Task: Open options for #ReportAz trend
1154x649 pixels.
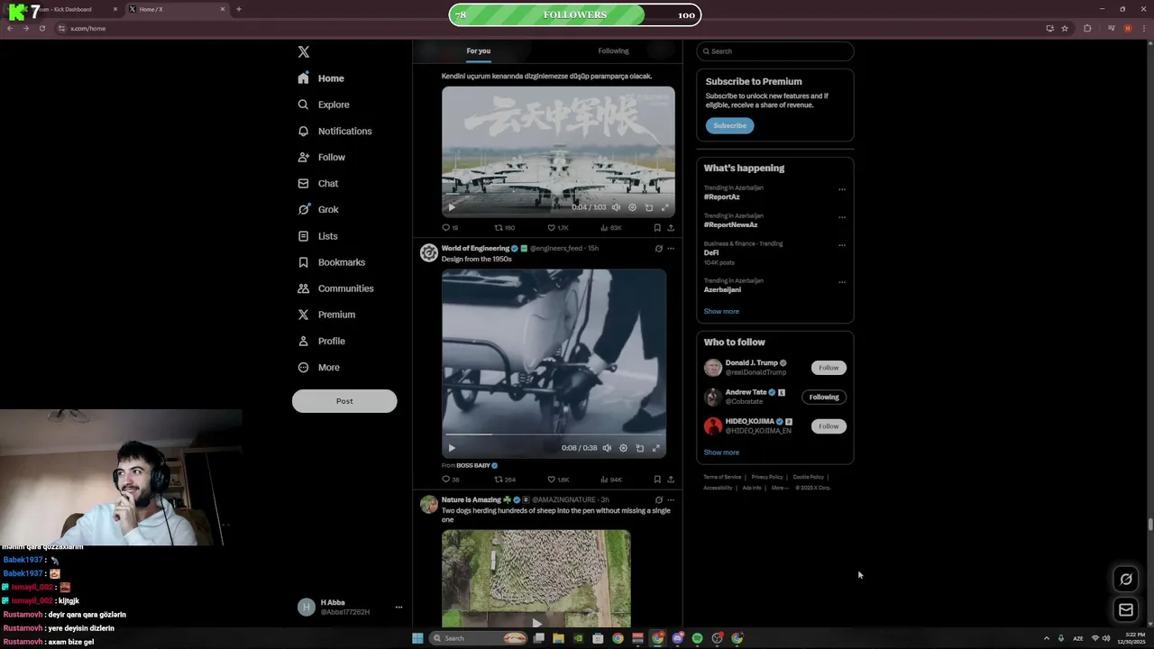Action: (842, 189)
